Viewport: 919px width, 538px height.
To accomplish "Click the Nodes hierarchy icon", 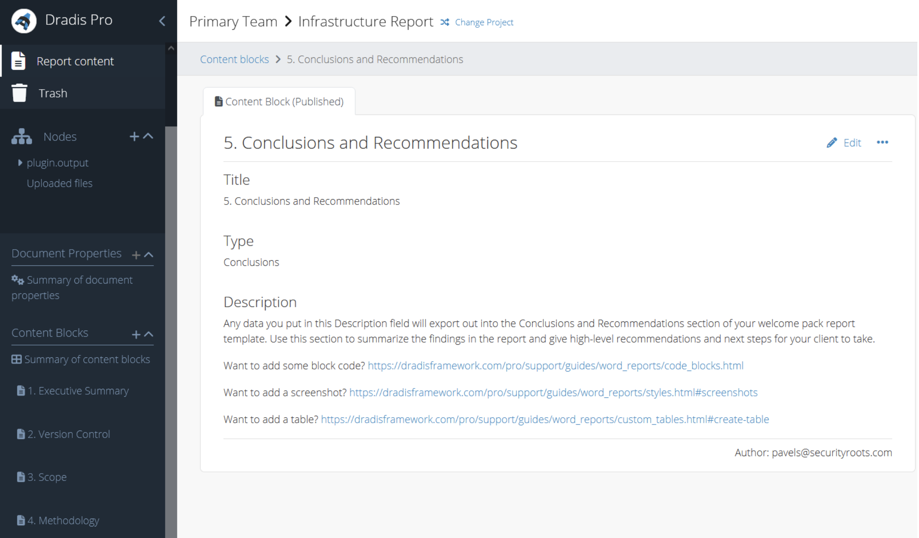I will click(21, 136).
